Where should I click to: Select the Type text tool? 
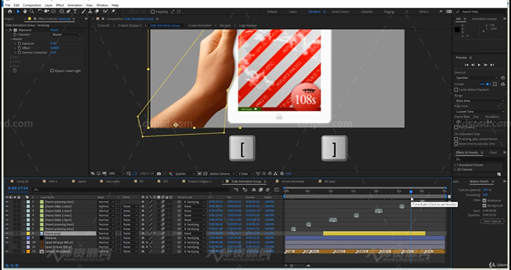coord(75,12)
